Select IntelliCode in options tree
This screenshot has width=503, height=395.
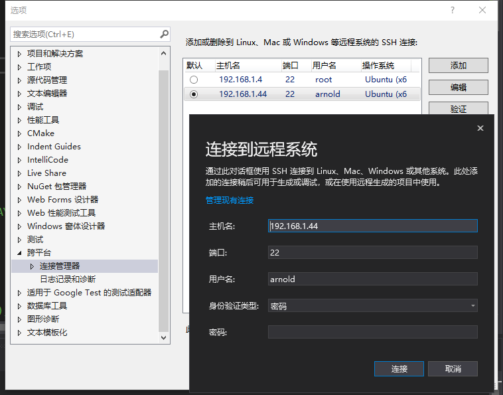[x=48, y=160]
